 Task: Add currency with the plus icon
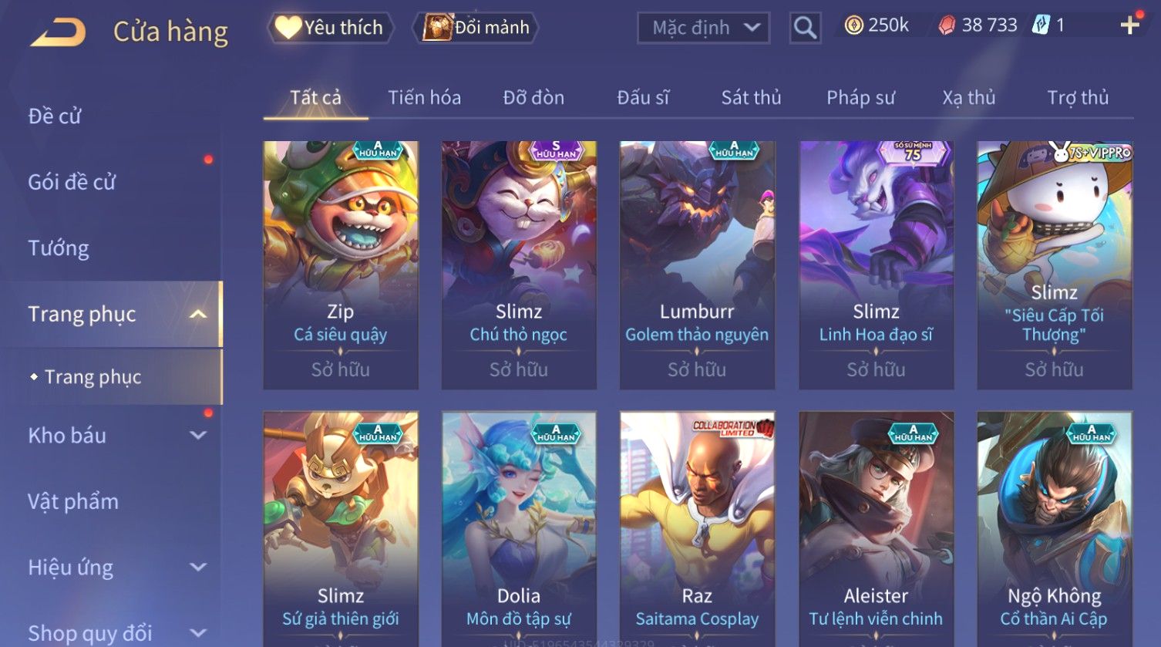[x=1129, y=26]
